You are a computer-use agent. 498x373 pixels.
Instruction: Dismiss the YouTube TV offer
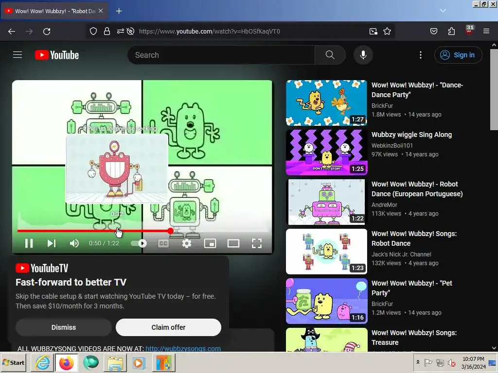coord(64,327)
